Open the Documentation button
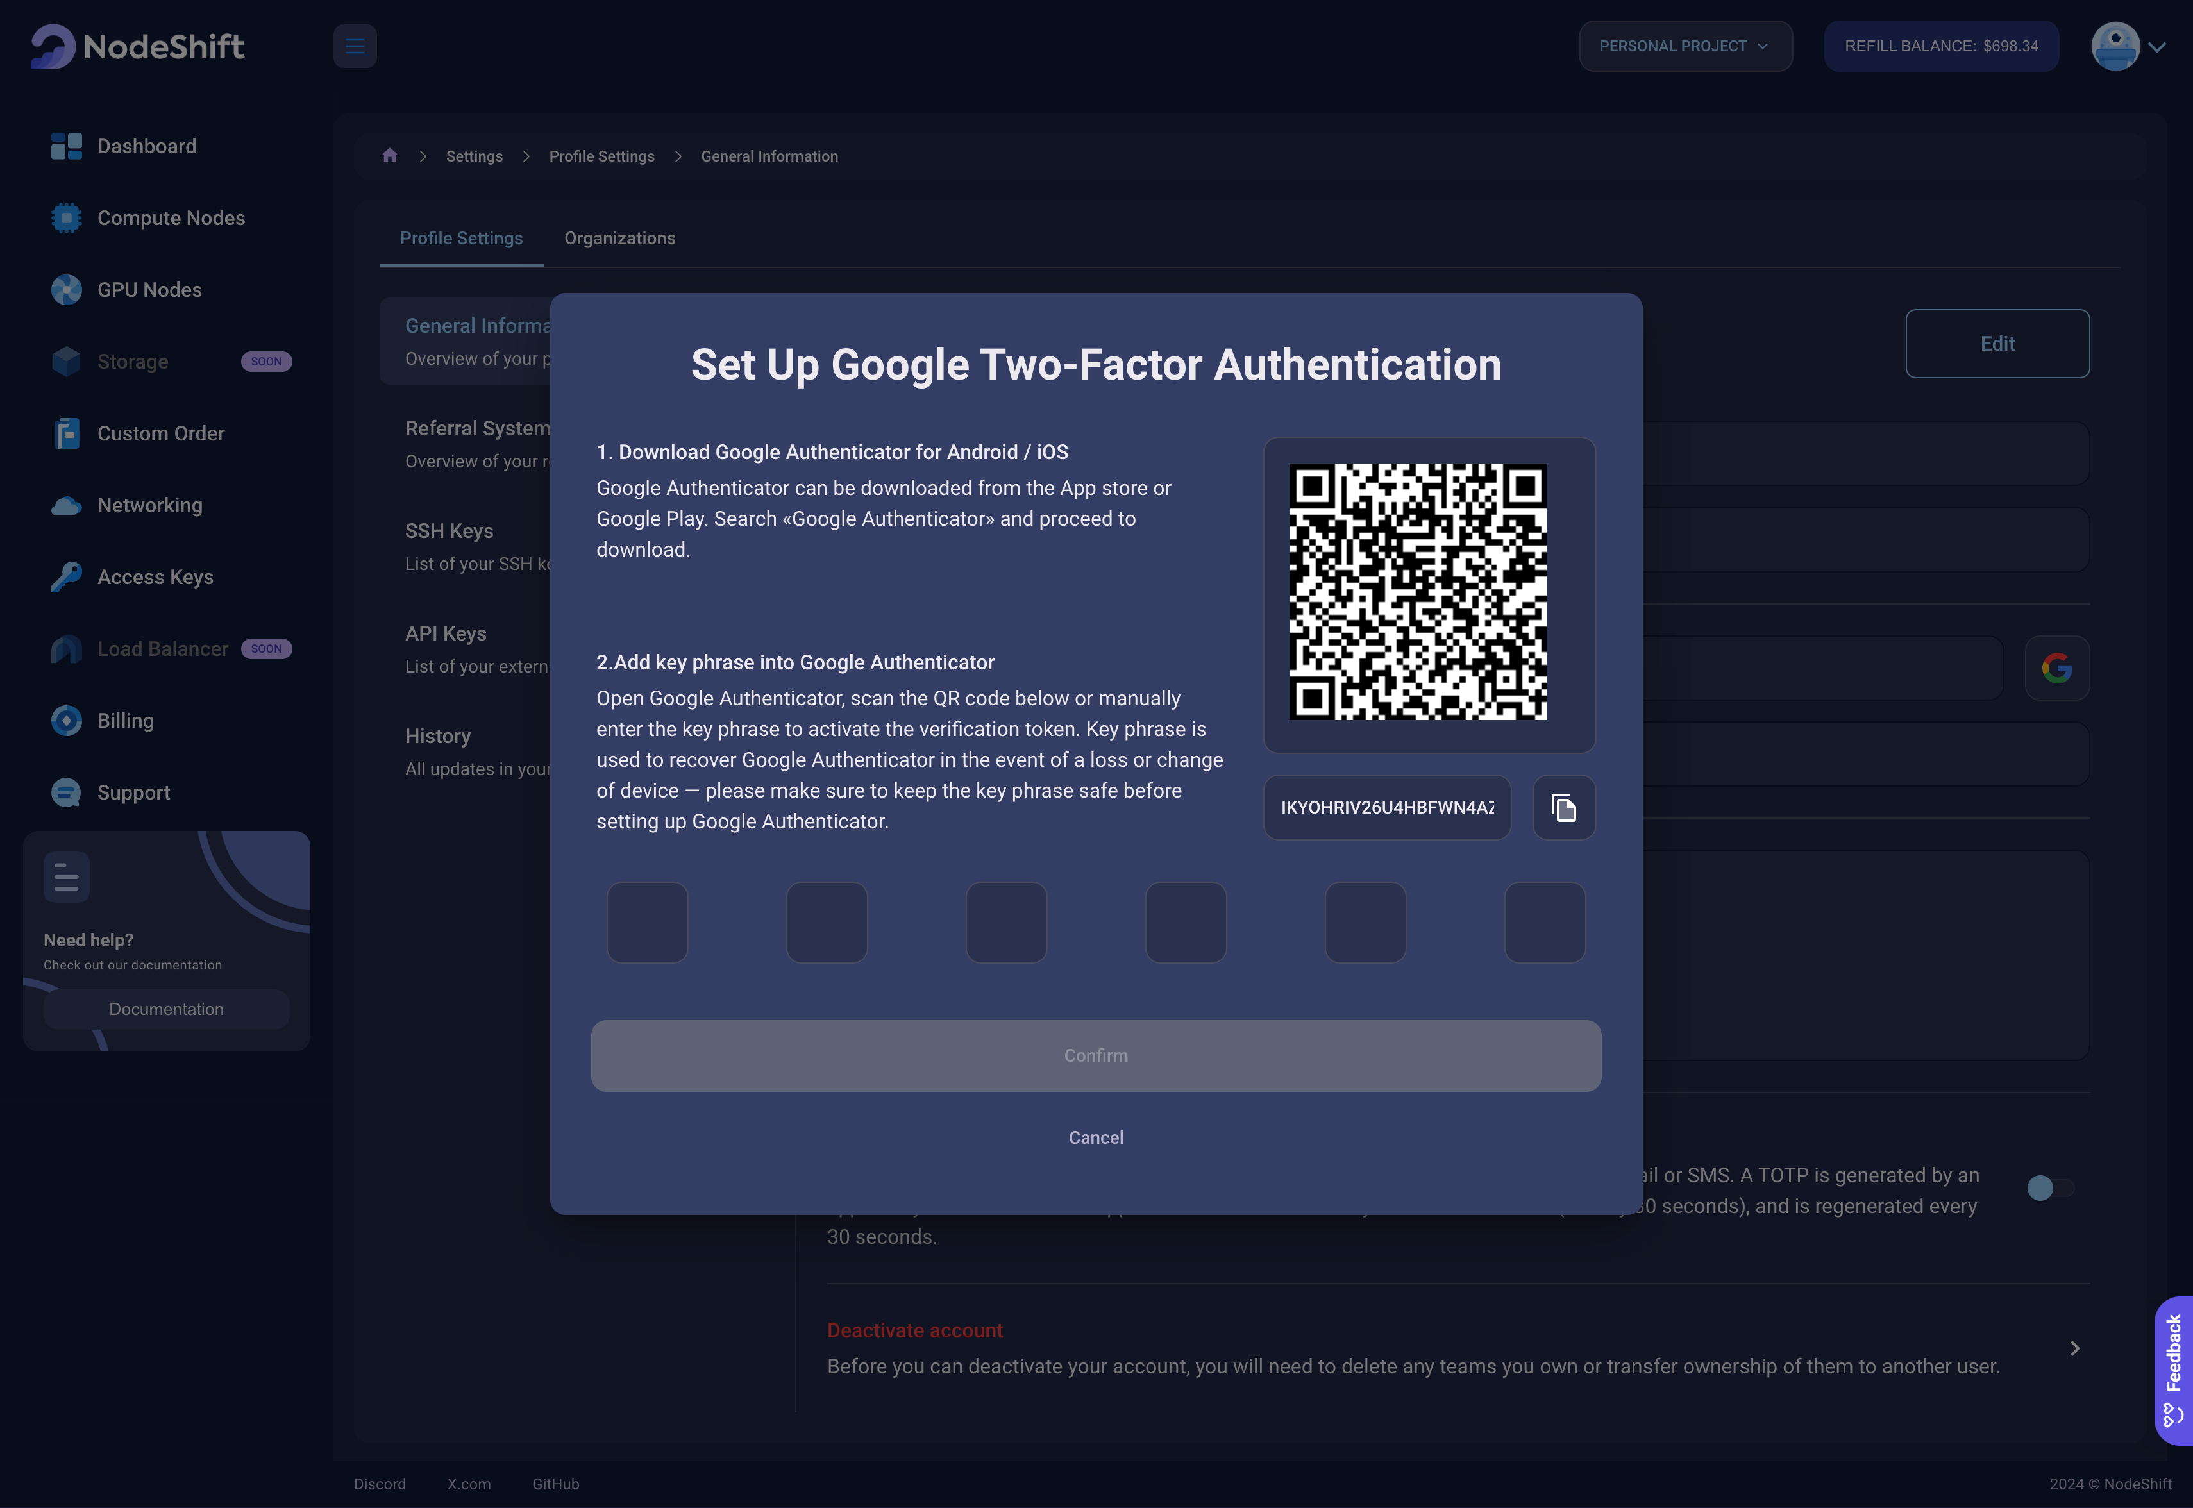The width and height of the screenshot is (2193, 1508). [x=166, y=1009]
